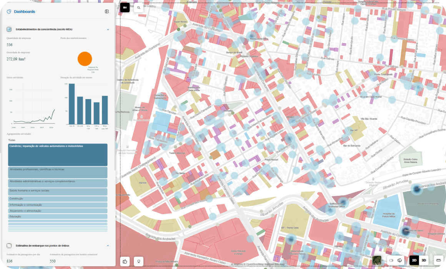This screenshot has width=446, height=269.
Task: Collapse the sidebar using panel icon
Action: tap(107, 12)
